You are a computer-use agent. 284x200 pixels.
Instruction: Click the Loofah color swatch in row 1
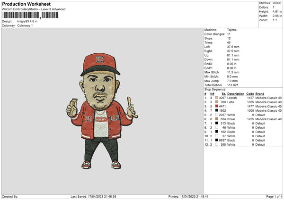tap(217, 98)
